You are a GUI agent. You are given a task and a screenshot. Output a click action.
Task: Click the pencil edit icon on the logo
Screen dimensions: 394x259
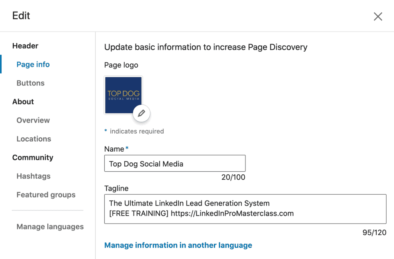pyautogui.click(x=142, y=113)
